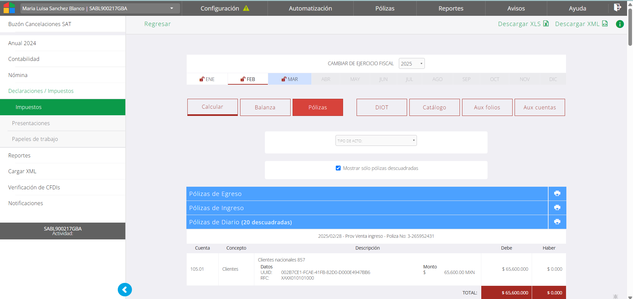The height and width of the screenshot is (299, 633).
Task: Click the logout icon in top bar
Action: [617, 8]
